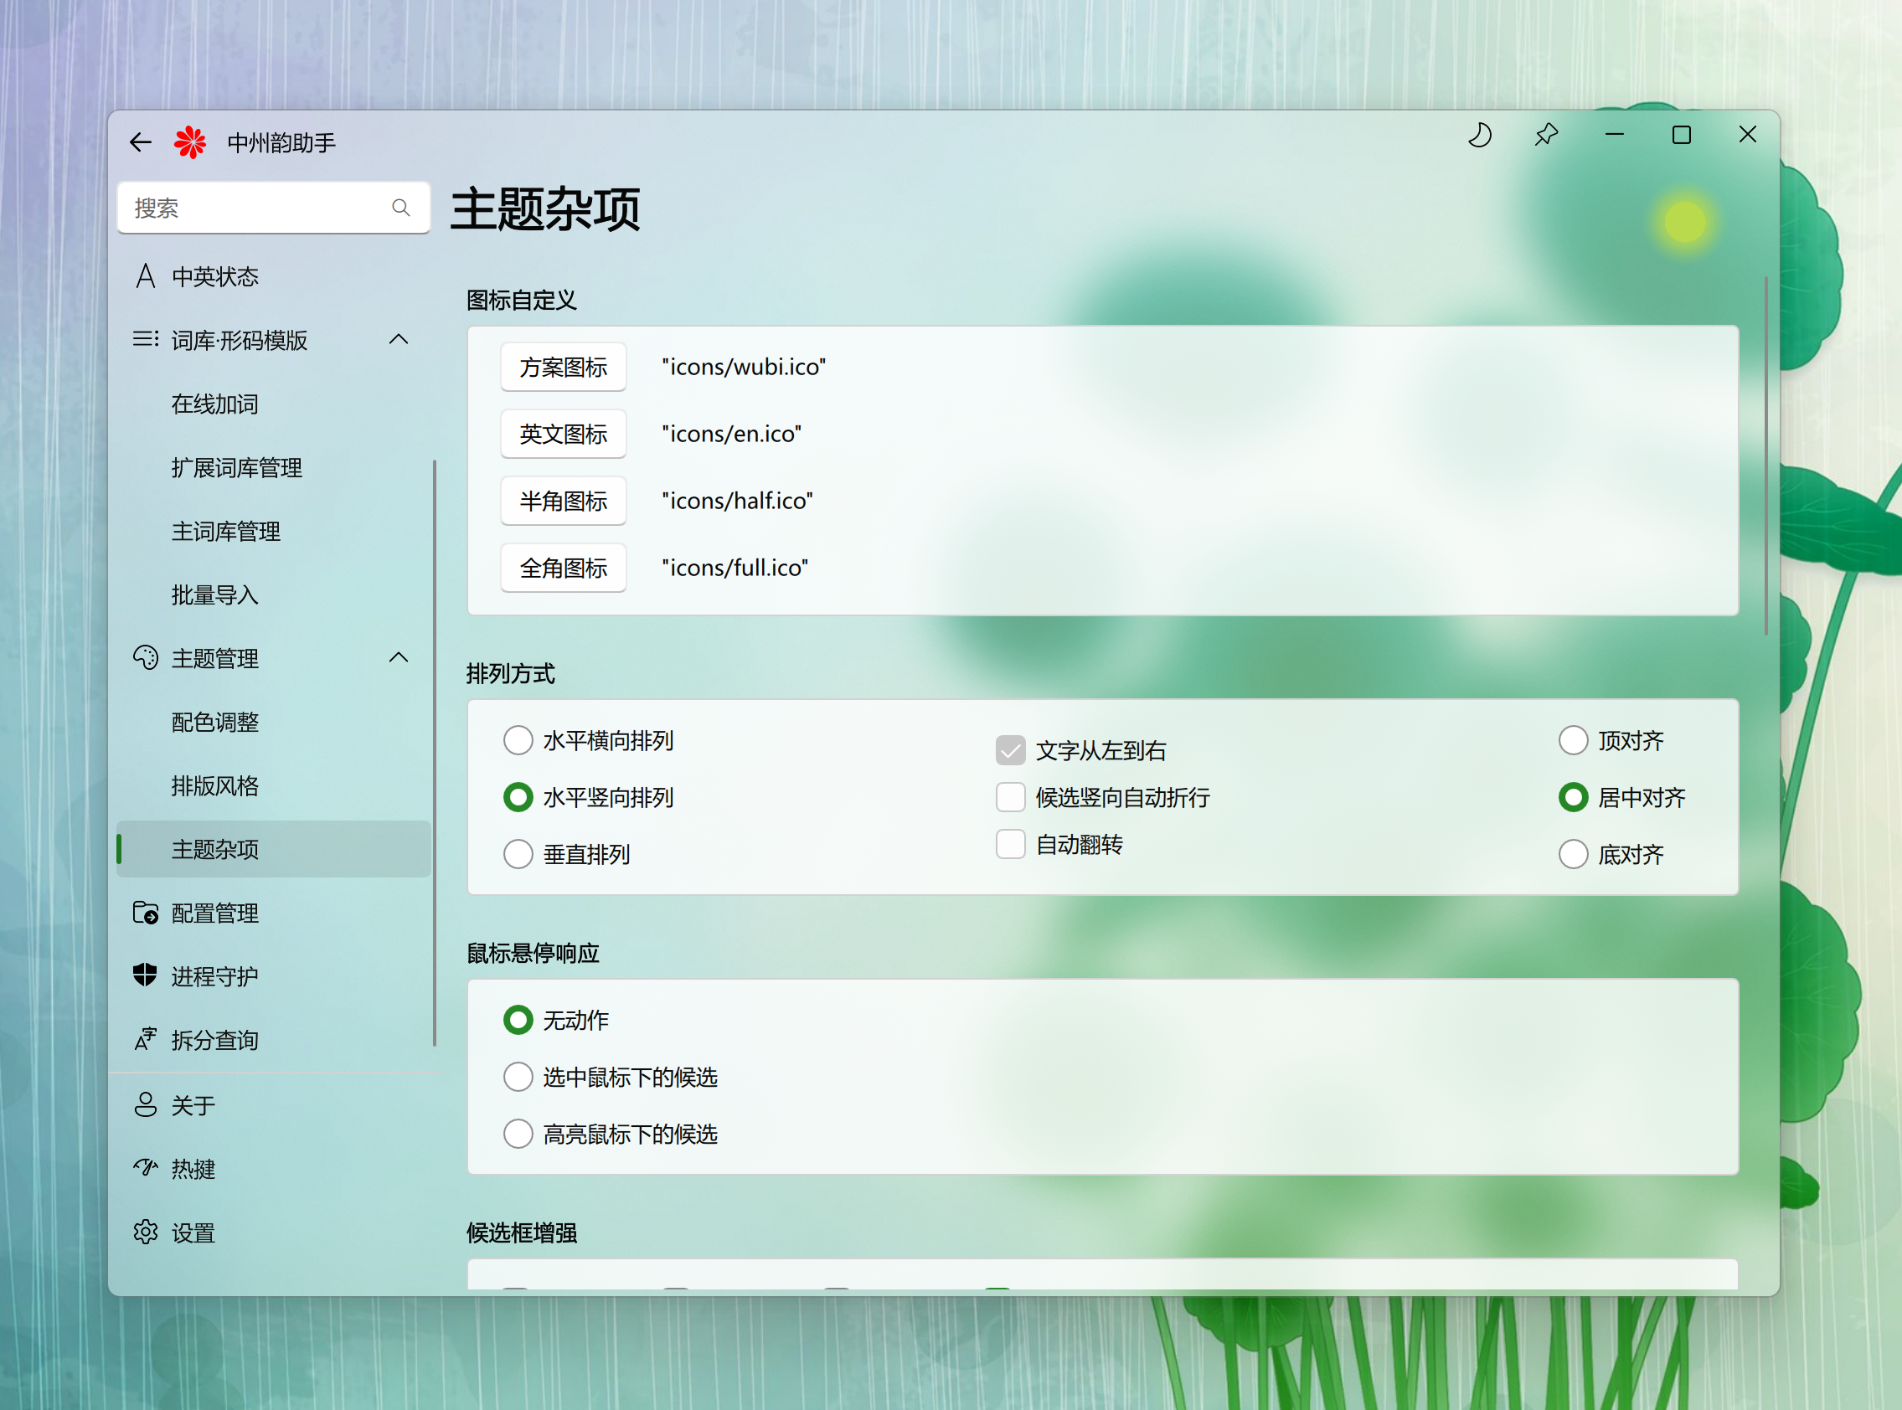Viewport: 1902px width, 1410px height.
Task: Open 中英状态 with letter A icon
Action: (x=214, y=276)
